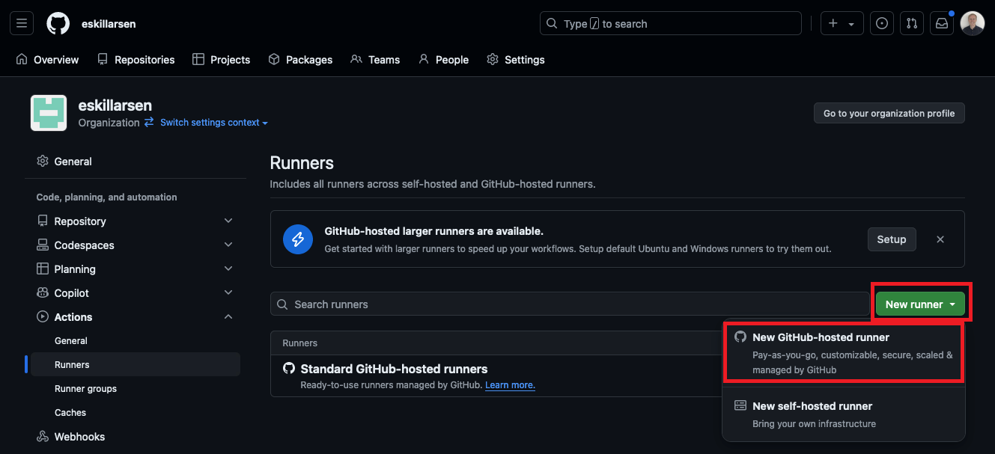Click the Learn more link
Image resolution: width=995 pixels, height=454 pixels.
[x=510, y=385]
